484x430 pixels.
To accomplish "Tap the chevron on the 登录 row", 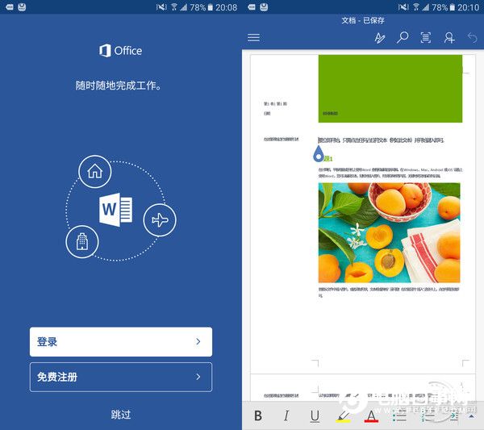I will [x=198, y=341].
